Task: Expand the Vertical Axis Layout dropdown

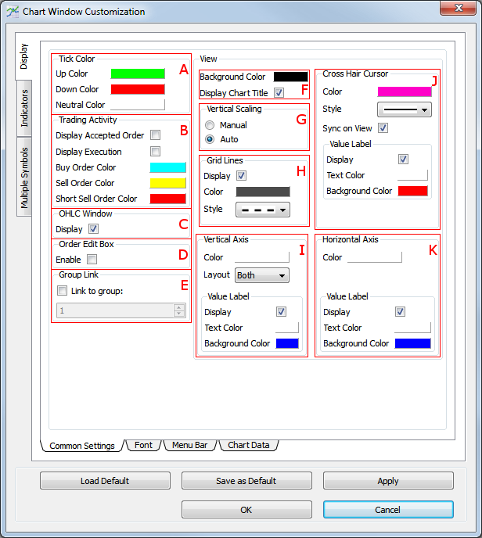Action: tap(262, 275)
